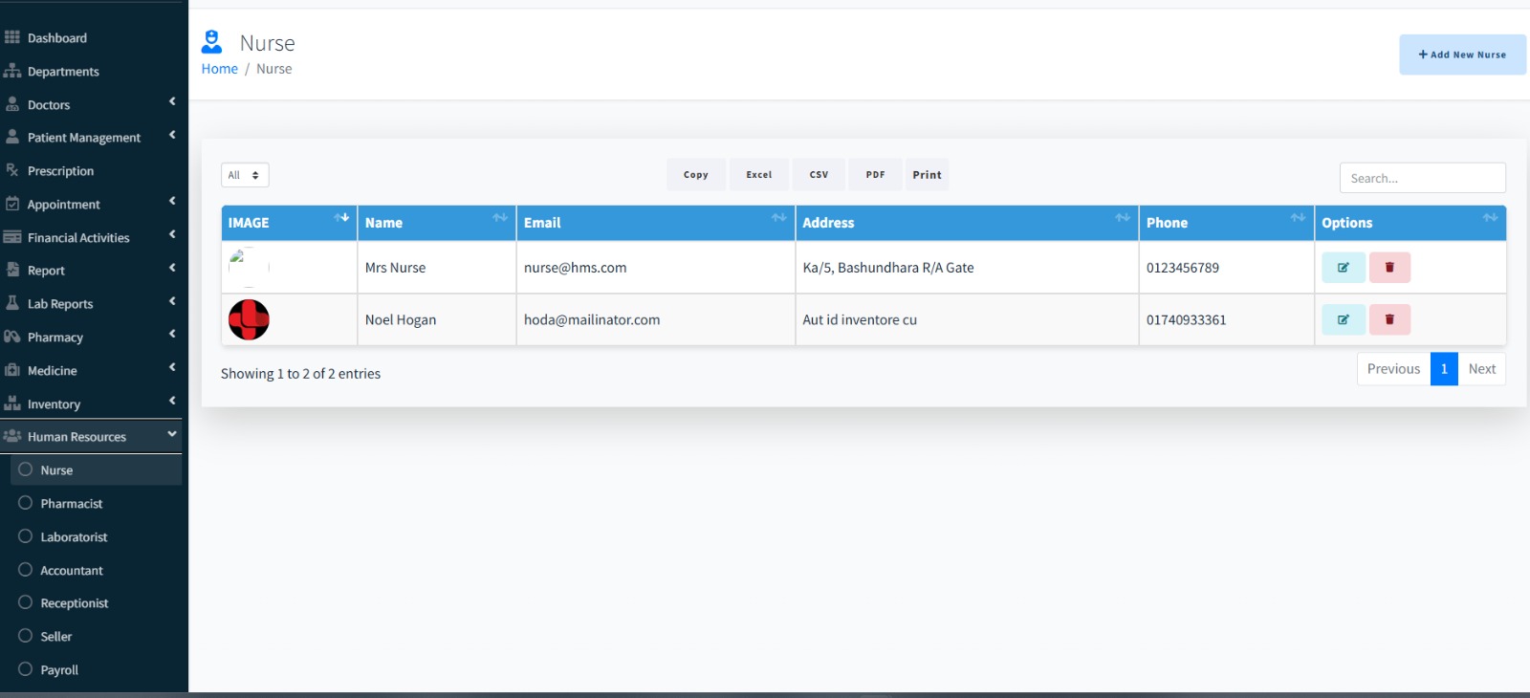
Task: Click Noel Hogan's profile image thumbnail
Action: [249, 319]
